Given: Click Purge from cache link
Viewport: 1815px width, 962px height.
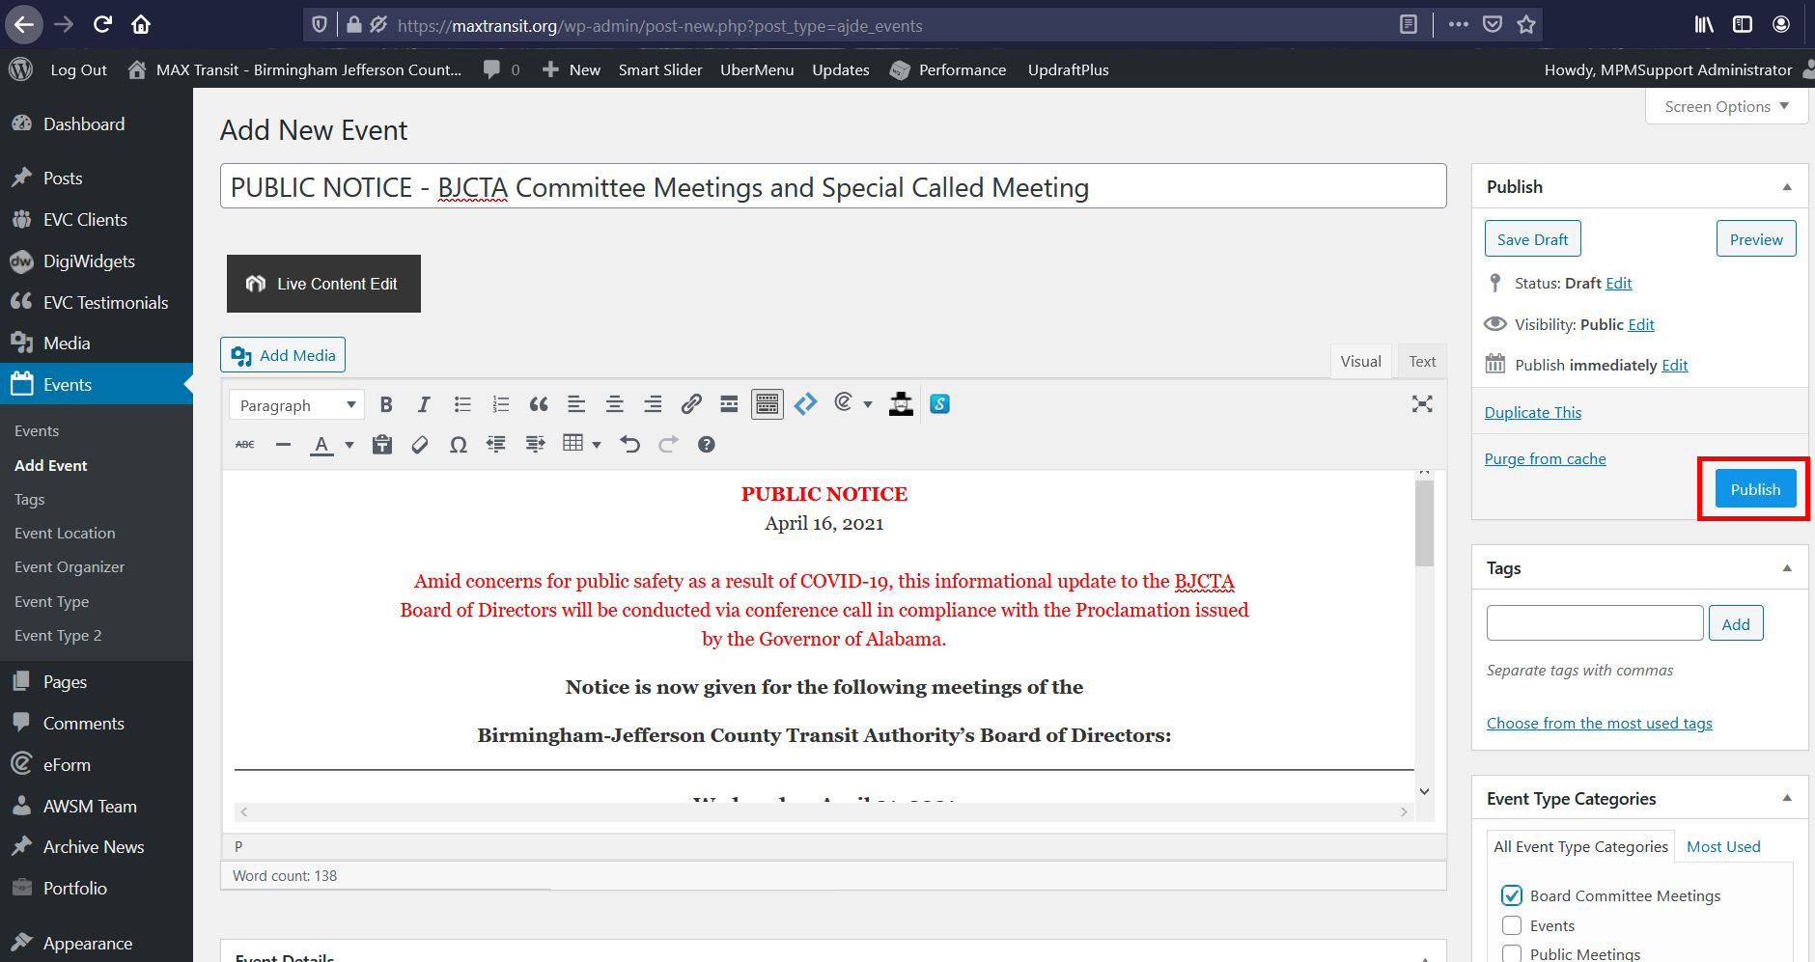Looking at the screenshot, I should [x=1545, y=458].
